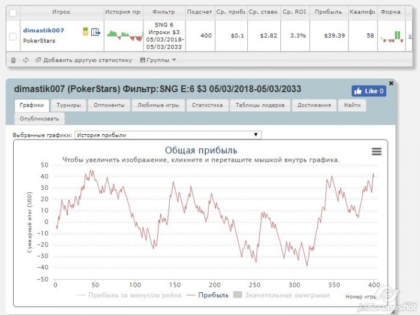The width and height of the screenshot is (420, 315).
Task: Click the x remove link at row end
Action: coord(410,36)
